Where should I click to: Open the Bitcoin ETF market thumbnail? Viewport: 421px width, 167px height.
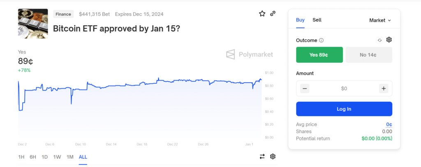pos(33,23)
